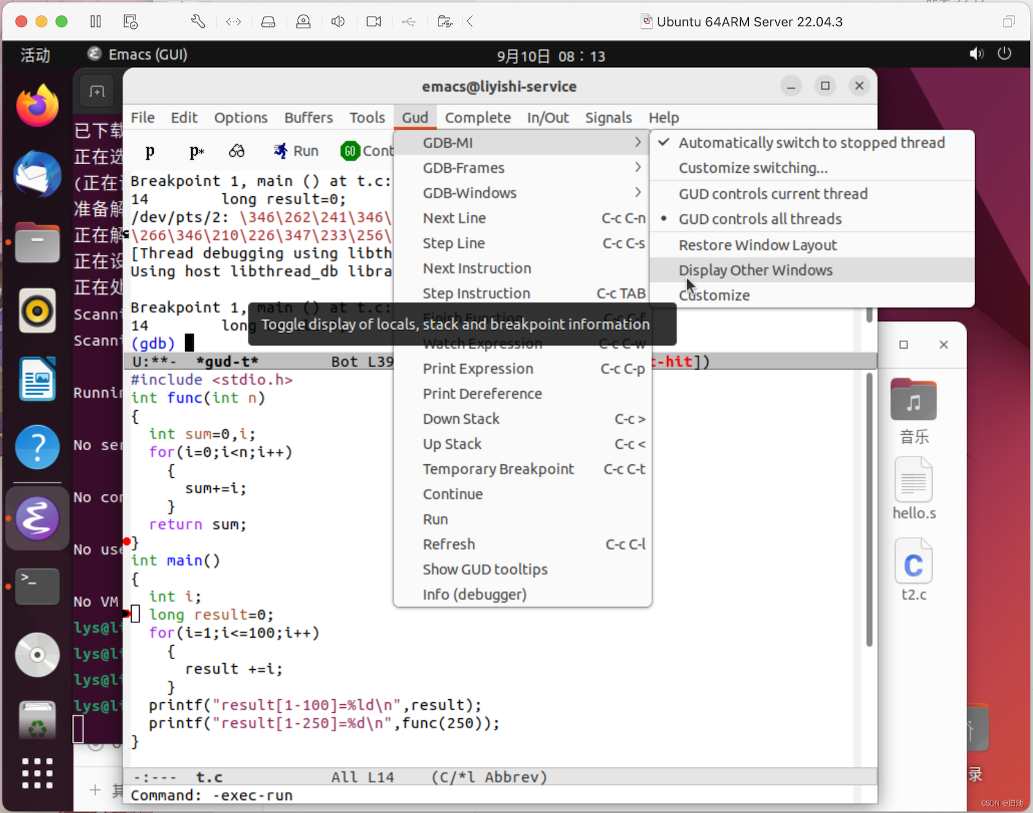Choose Restore Window Layout

pyautogui.click(x=812, y=245)
